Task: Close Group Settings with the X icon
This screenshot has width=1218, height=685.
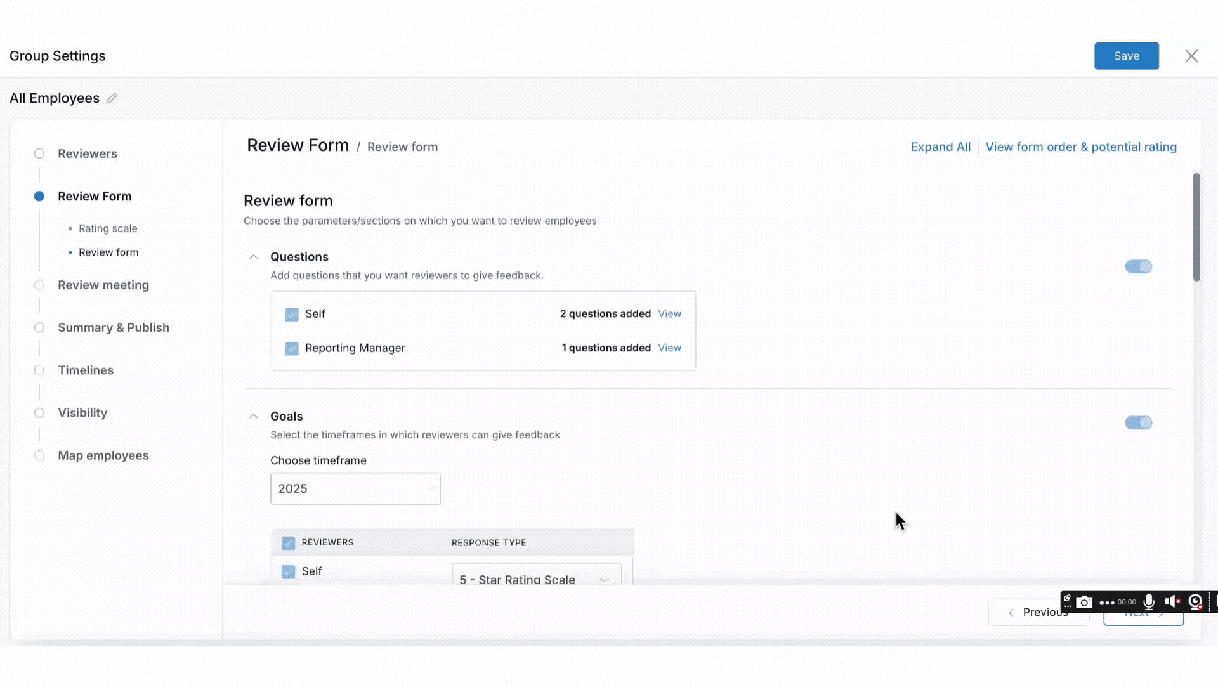Action: 1191,56
